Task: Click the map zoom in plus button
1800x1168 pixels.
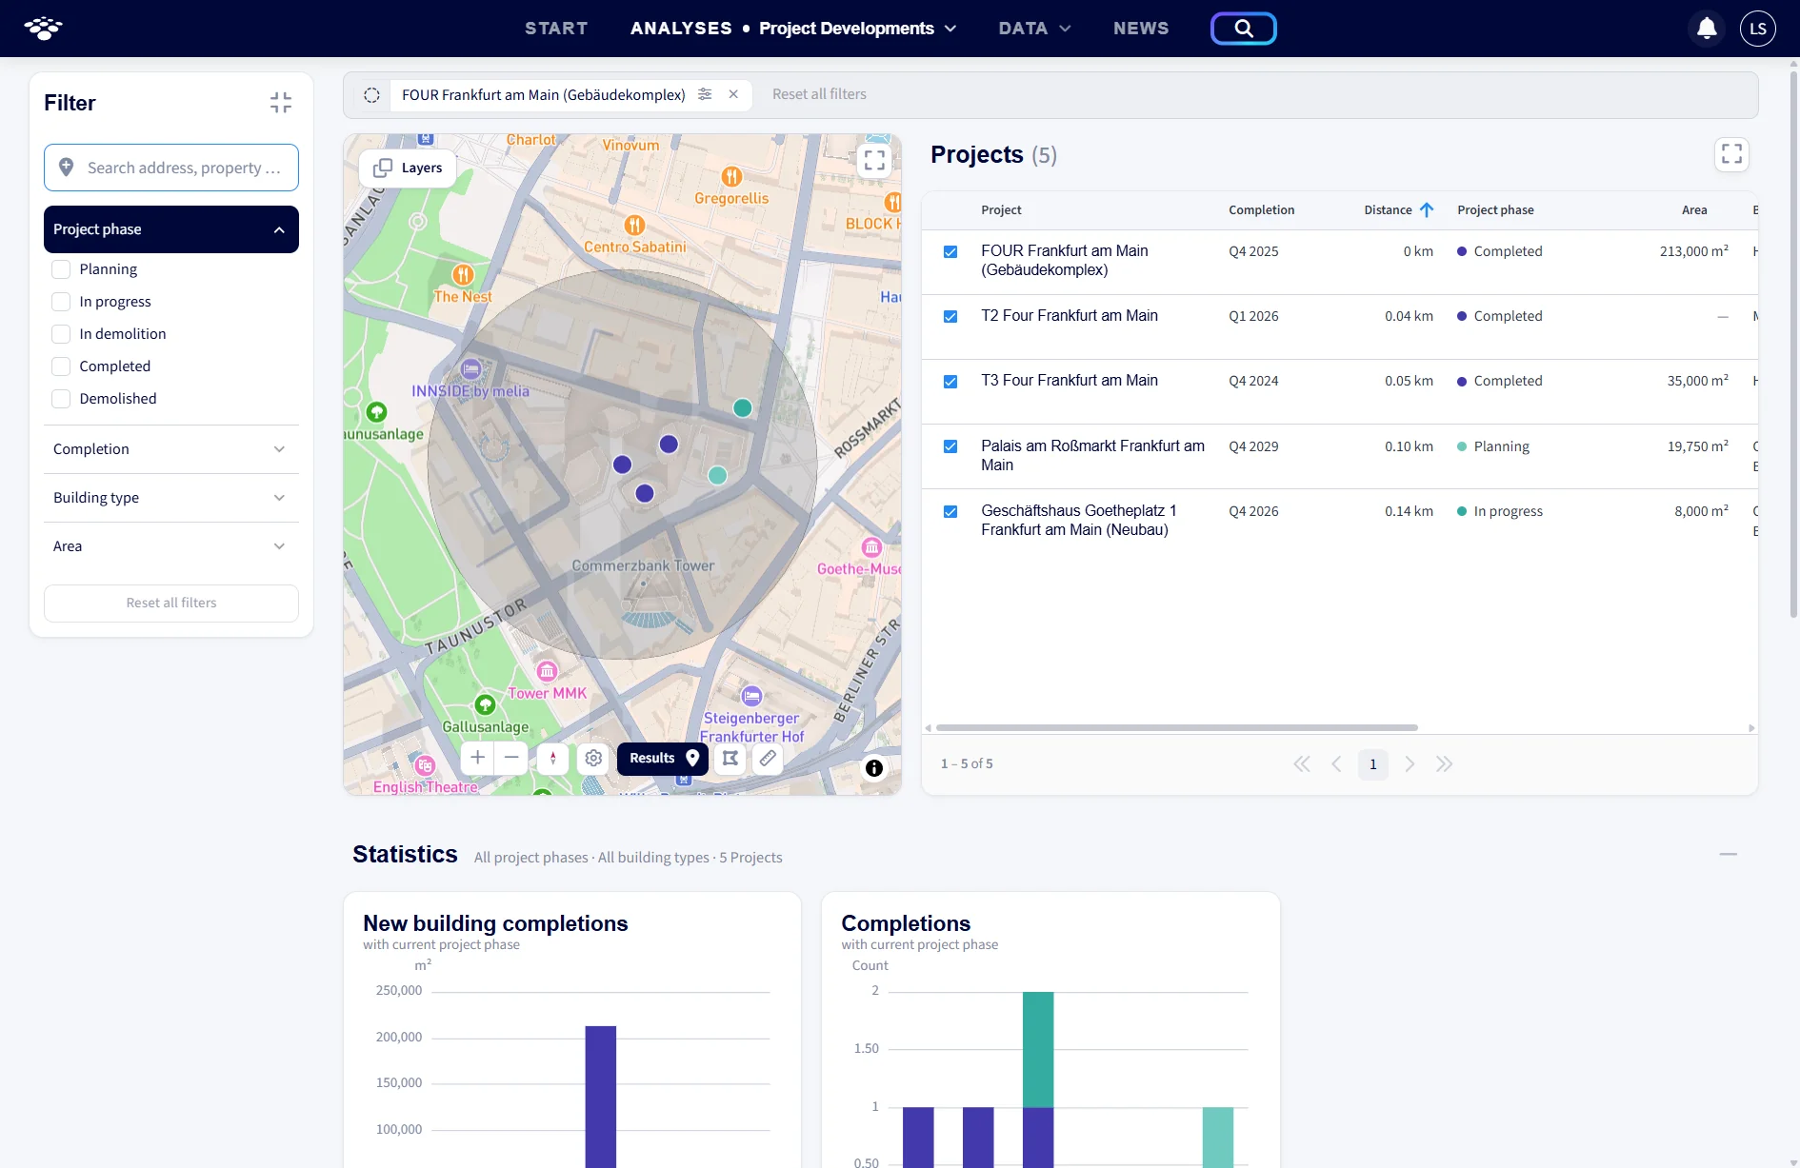Action: pos(478,758)
